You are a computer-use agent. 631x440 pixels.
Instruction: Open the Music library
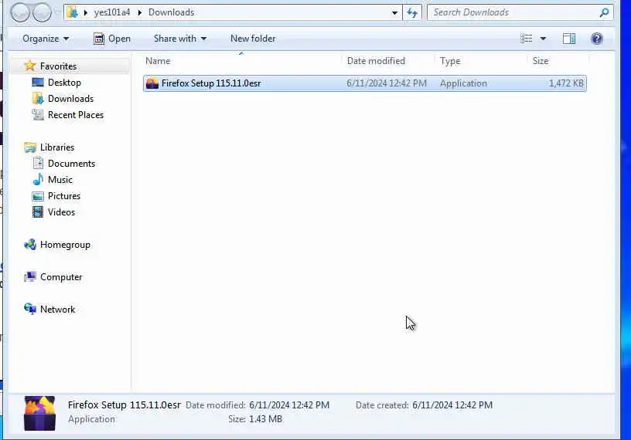60,180
